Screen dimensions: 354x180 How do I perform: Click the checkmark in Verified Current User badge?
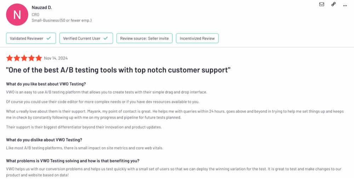(x=105, y=38)
